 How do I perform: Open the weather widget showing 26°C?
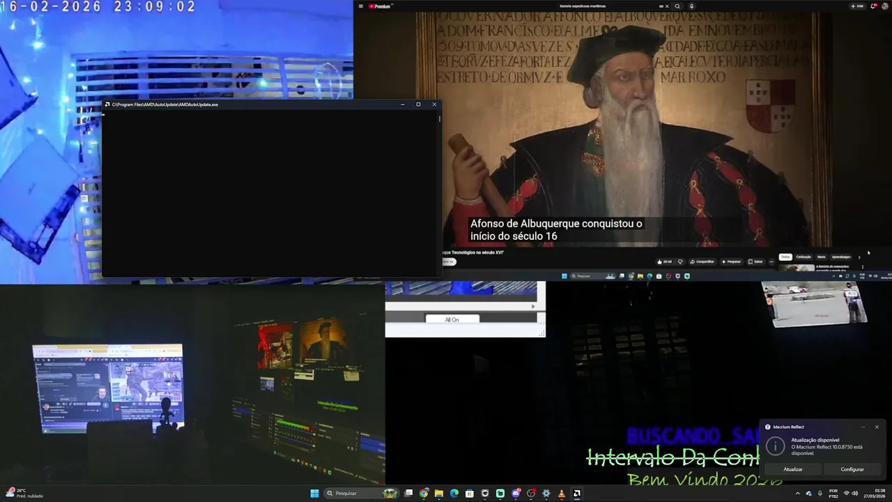(x=24, y=493)
